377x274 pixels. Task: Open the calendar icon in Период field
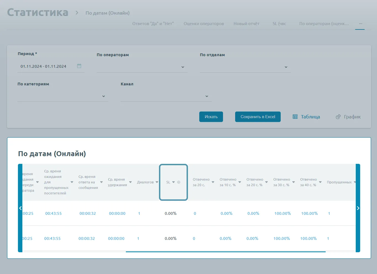tap(79, 66)
